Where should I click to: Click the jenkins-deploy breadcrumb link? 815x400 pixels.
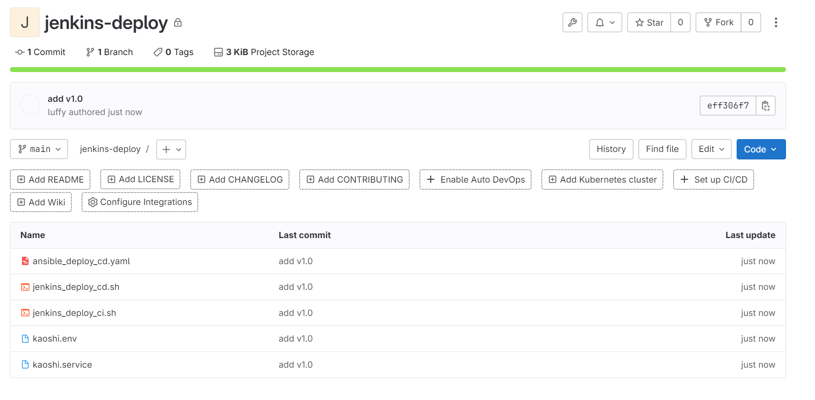pyautogui.click(x=110, y=149)
